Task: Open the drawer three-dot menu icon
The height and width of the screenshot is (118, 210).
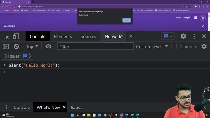Action: click(x=6, y=107)
